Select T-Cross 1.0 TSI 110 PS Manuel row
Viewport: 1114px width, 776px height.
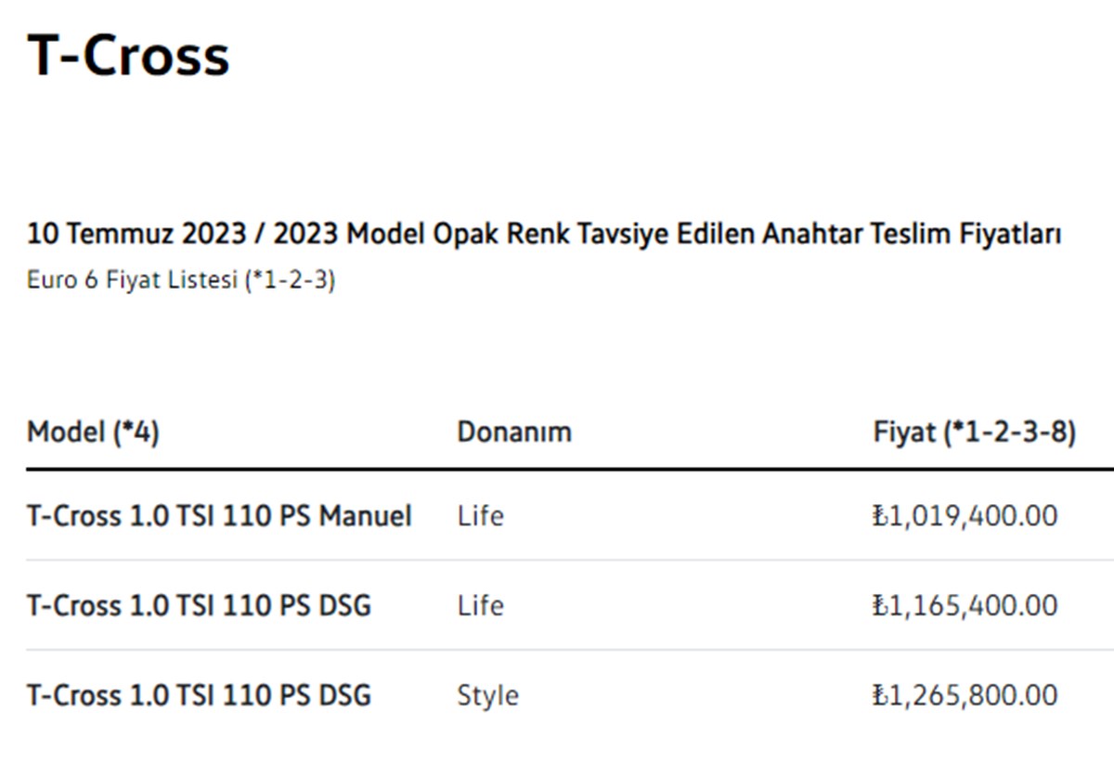coord(570,515)
